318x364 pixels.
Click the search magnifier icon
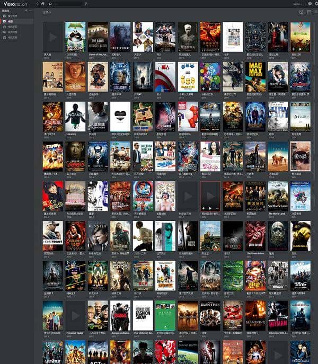coord(50,4)
